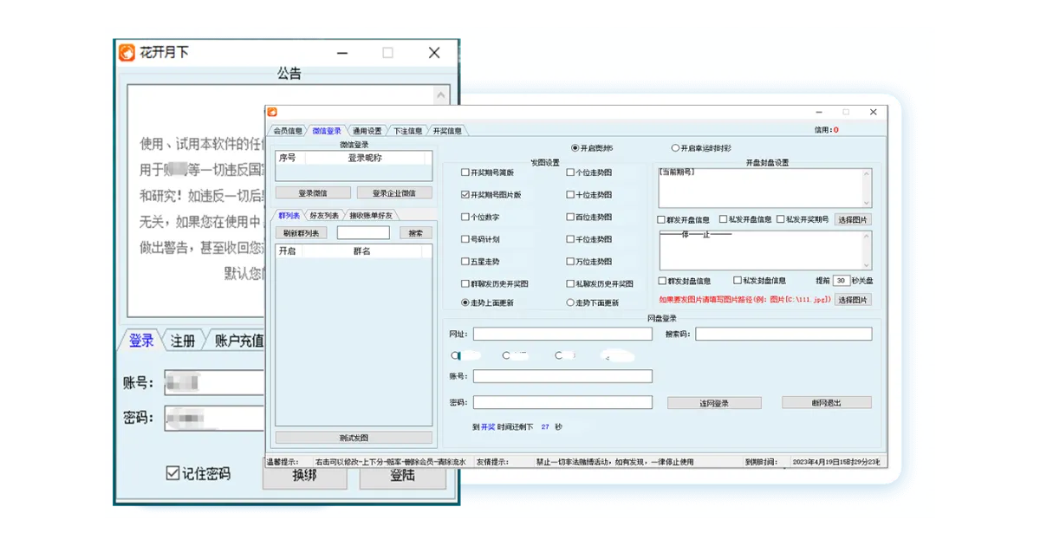Click the 刷新群列表 button
The image size is (1040, 546).
coord(302,233)
